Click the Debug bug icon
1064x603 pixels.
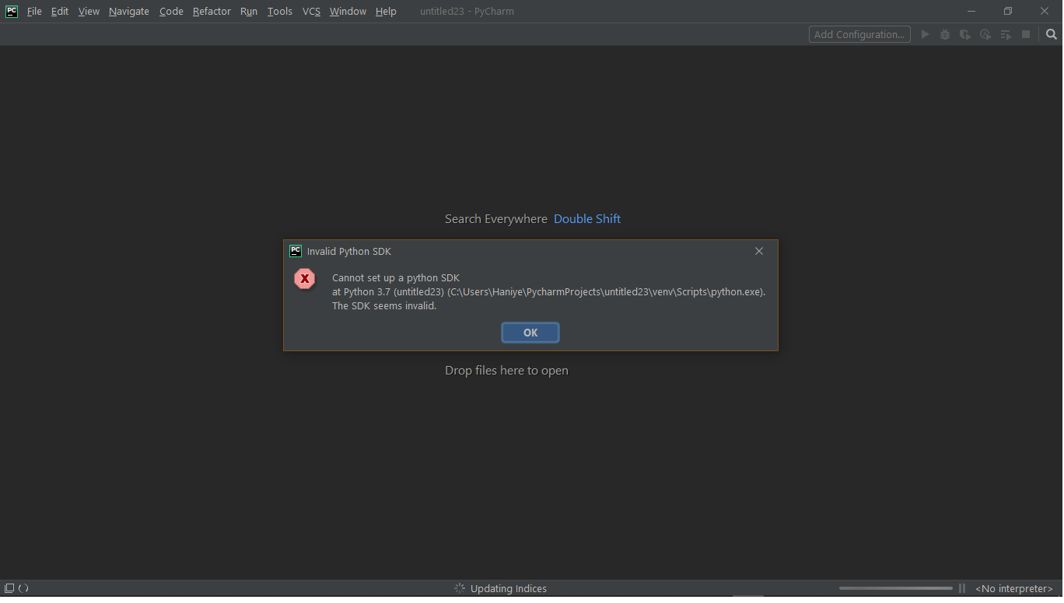click(x=945, y=34)
